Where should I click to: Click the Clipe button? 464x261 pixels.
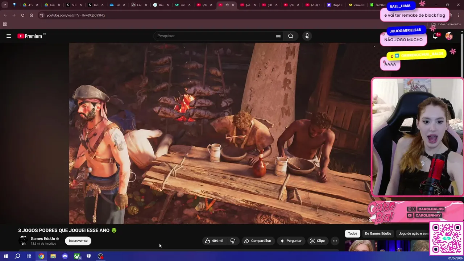coord(317,241)
